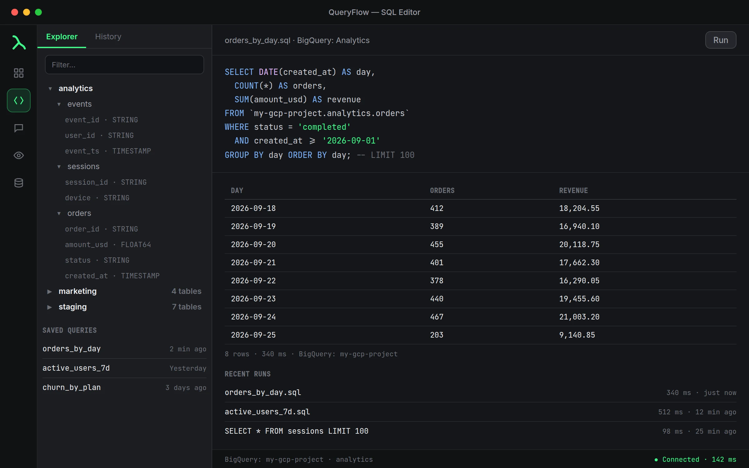Screen dimensions: 749x468
Task: Click revenue value 21,003.20
Action: [579, 317]
